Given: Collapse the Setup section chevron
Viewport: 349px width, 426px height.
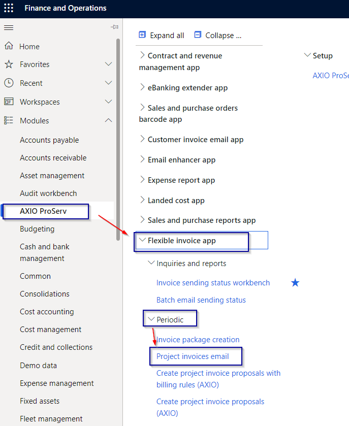Looking at the screenshot, I should click(x=307, y=55).
